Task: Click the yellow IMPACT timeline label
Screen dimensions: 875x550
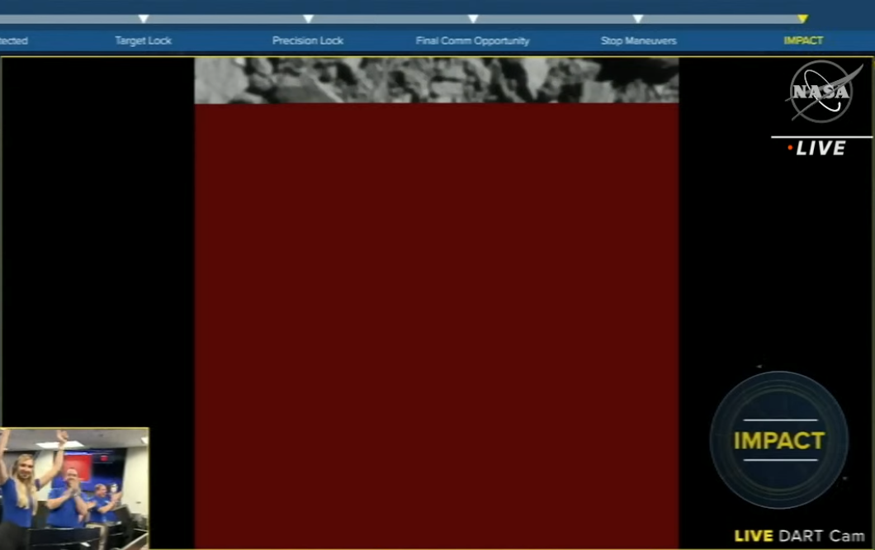Action: click(803, 40)
